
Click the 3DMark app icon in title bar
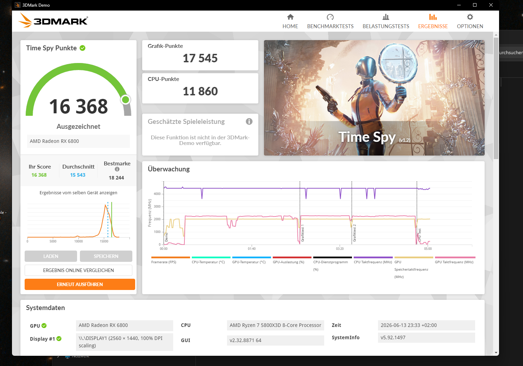click(18, 5)
